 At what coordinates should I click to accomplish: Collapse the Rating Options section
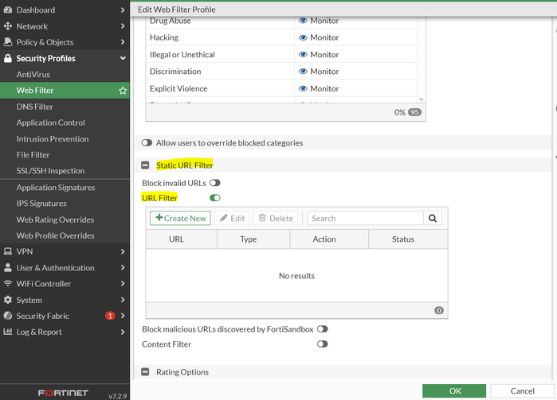[145, 371]
